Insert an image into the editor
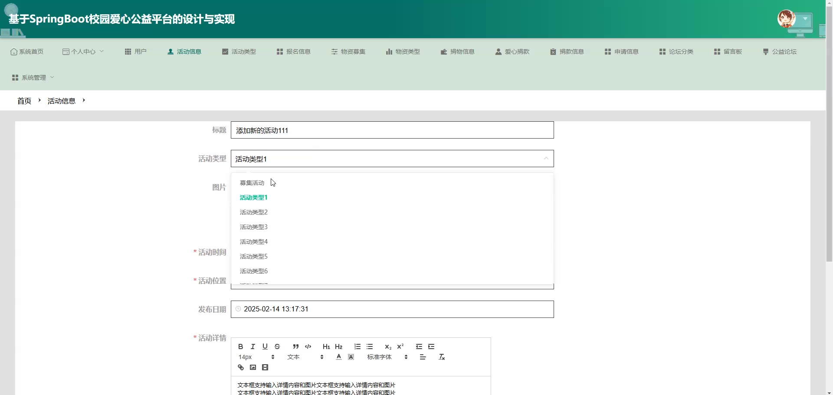 (253, 367)
